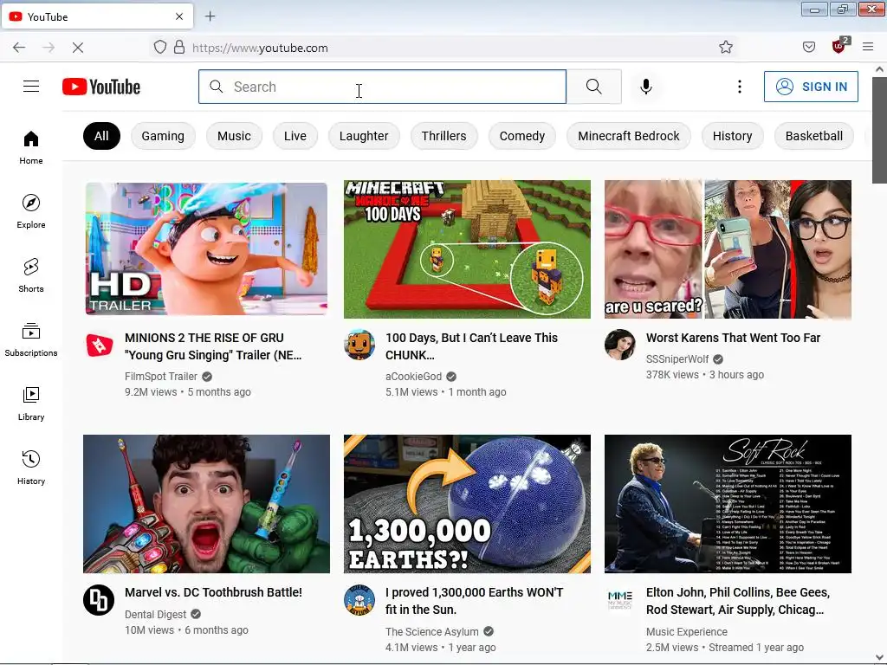
Task: Open "Worst Karens That Went Too Far" title
Action: pos(733,339)
